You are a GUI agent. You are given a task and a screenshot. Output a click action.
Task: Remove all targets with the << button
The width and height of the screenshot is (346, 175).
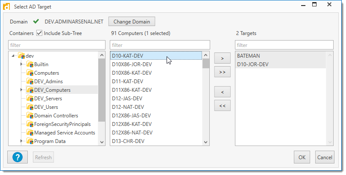(x=222, y=106)
